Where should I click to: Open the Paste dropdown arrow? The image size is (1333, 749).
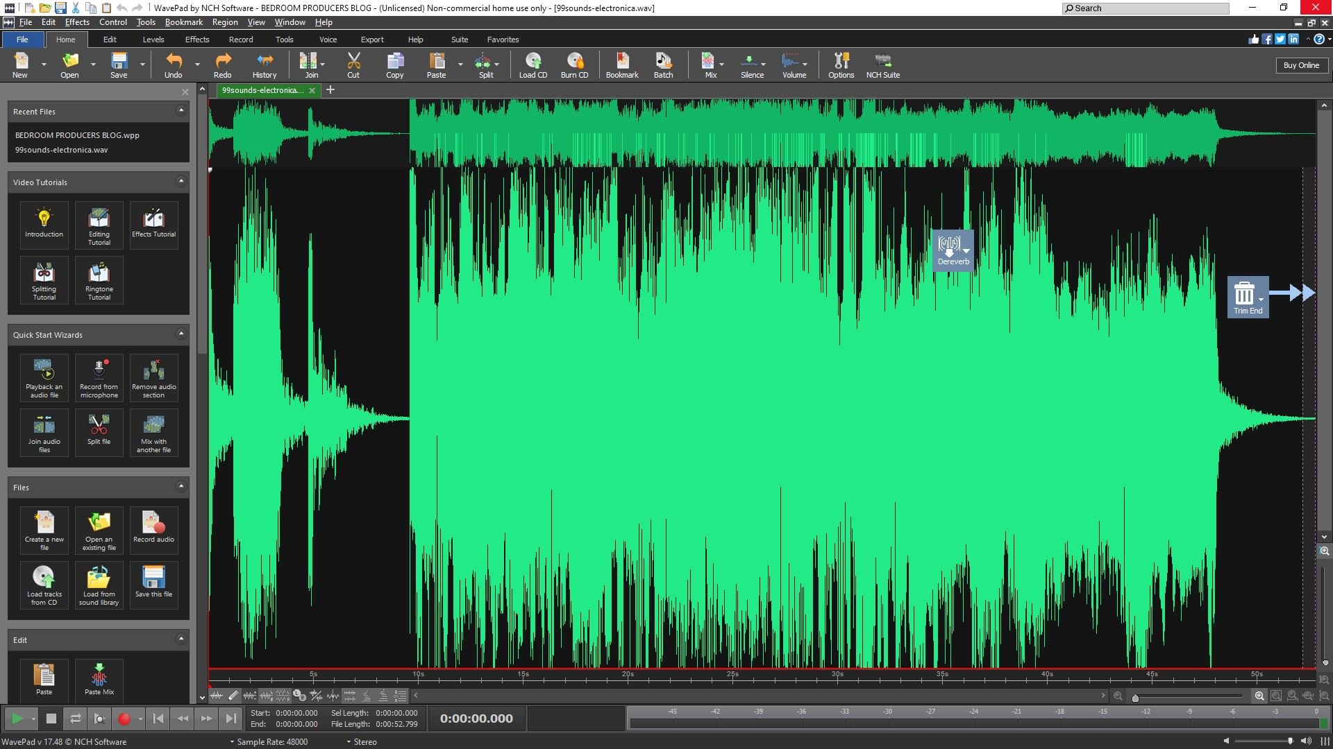(460, 64)
